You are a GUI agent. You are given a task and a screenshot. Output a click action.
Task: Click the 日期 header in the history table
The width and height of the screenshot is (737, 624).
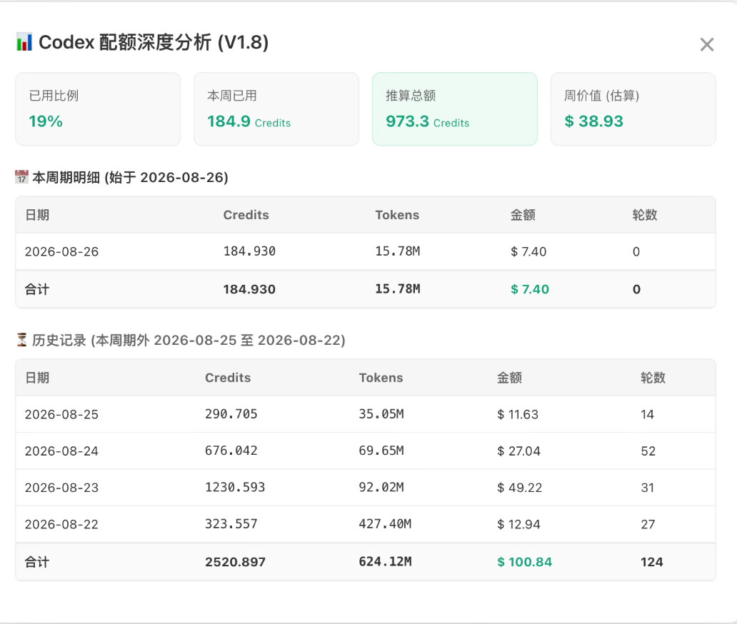[37, 377]
